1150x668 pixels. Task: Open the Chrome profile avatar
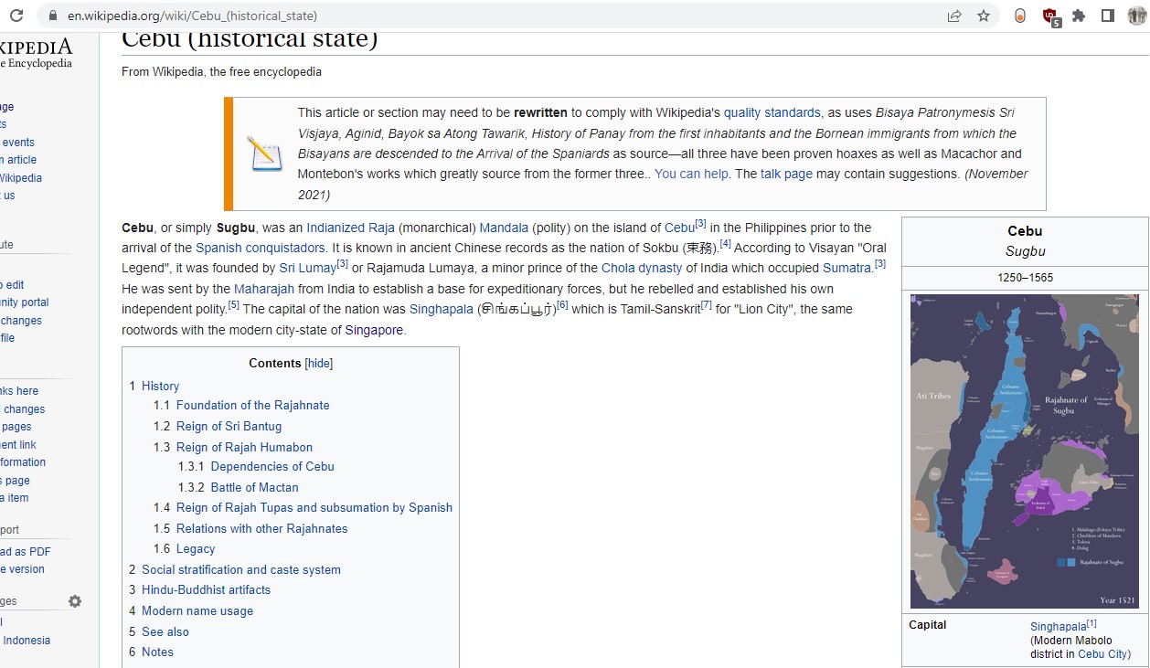[1136, 16]
